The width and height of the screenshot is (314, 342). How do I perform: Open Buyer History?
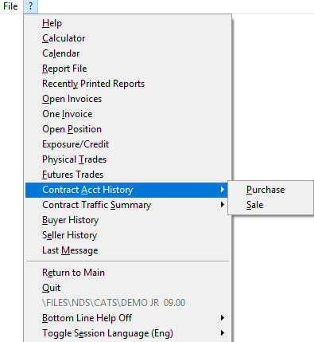click(126, 220)
